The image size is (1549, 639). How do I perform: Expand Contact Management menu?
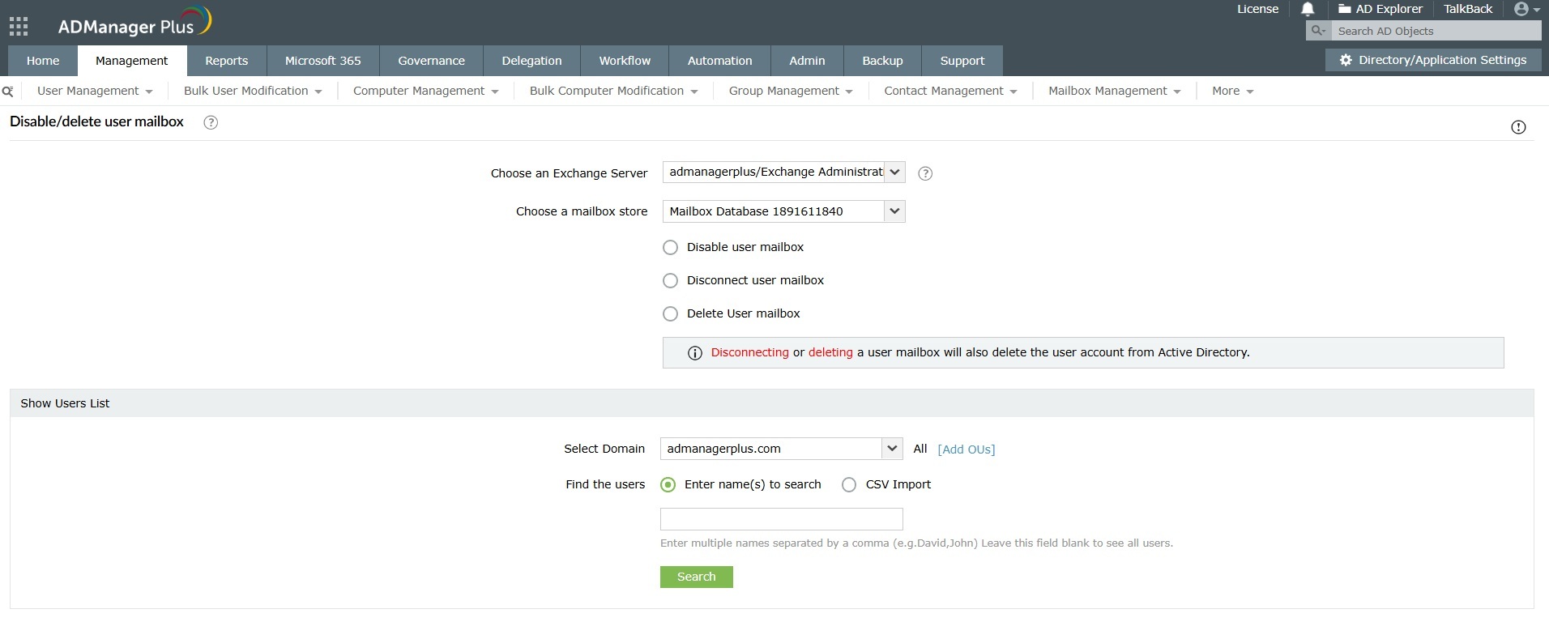(x=950, y=91)
